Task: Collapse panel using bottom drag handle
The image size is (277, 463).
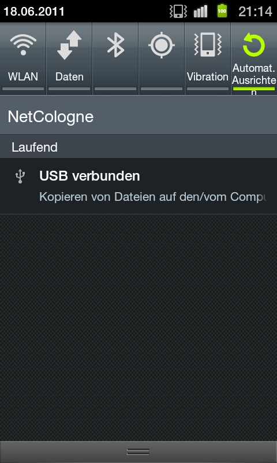Action: (x=138, y=451)
